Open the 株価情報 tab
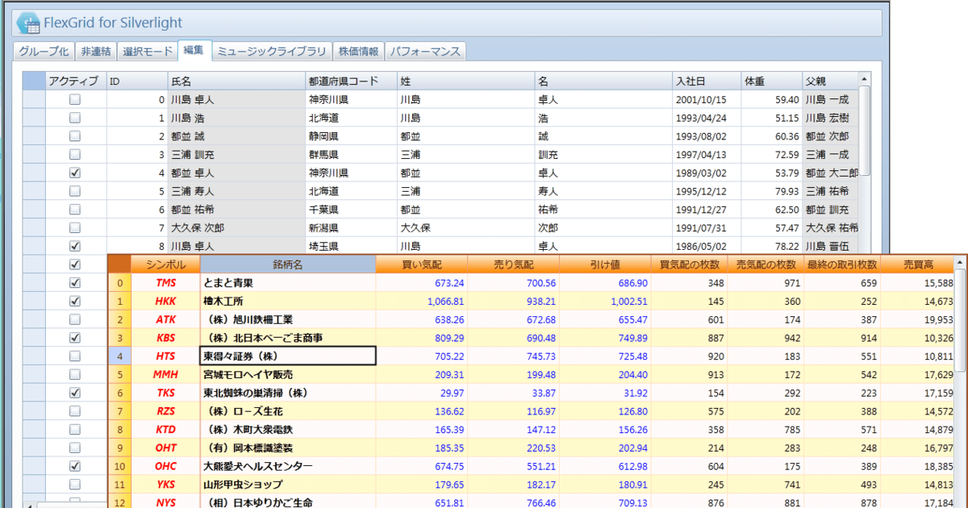The height and width of the screenshot is (508, 968). click(358, 52)
